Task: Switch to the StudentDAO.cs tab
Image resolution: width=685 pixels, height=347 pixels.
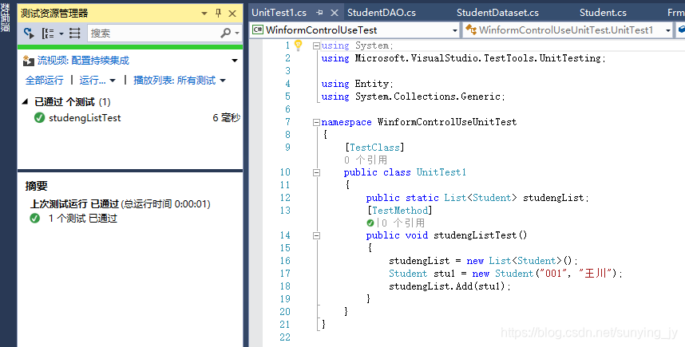Action: click(382, 13)
